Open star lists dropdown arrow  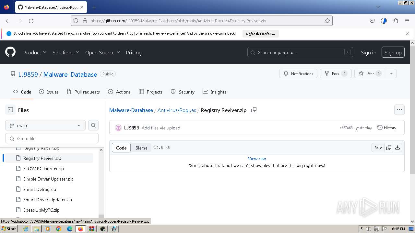(x=391, y=73)
